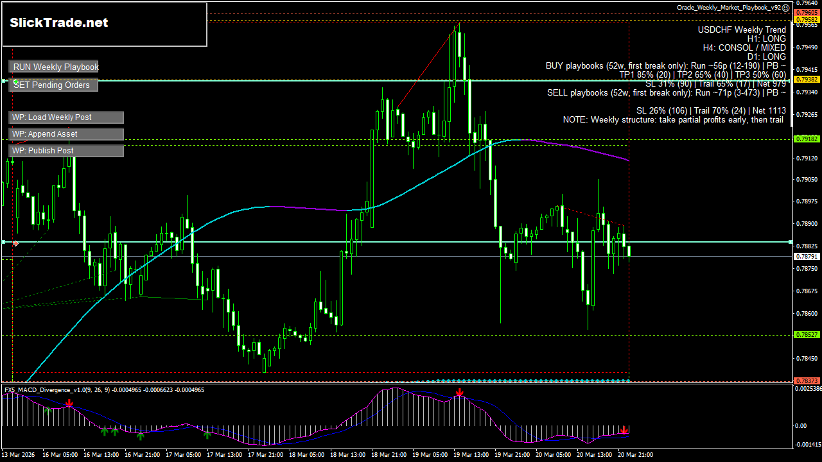
Task: Click the red diamond marker on the cyan line
Action: (x=15, y=243)
